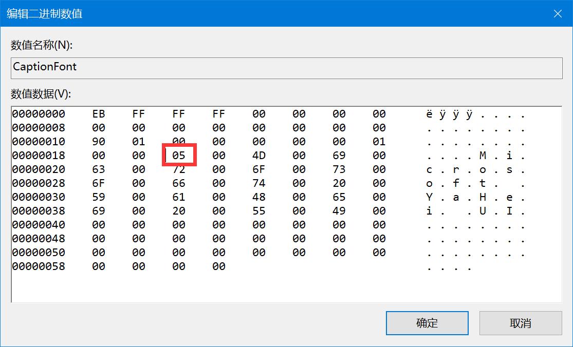Click the 4D byte in the 00000018 row
This screenshot has height=347, width=573.
(x=258, y=155)
